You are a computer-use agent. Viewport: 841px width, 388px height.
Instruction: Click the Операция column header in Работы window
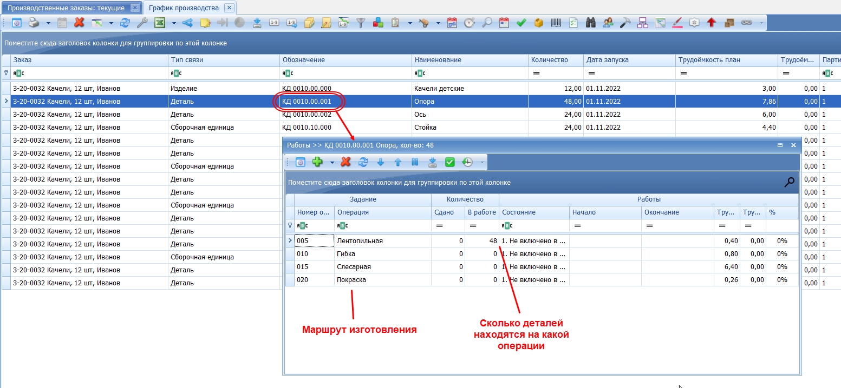pos(382,212)
